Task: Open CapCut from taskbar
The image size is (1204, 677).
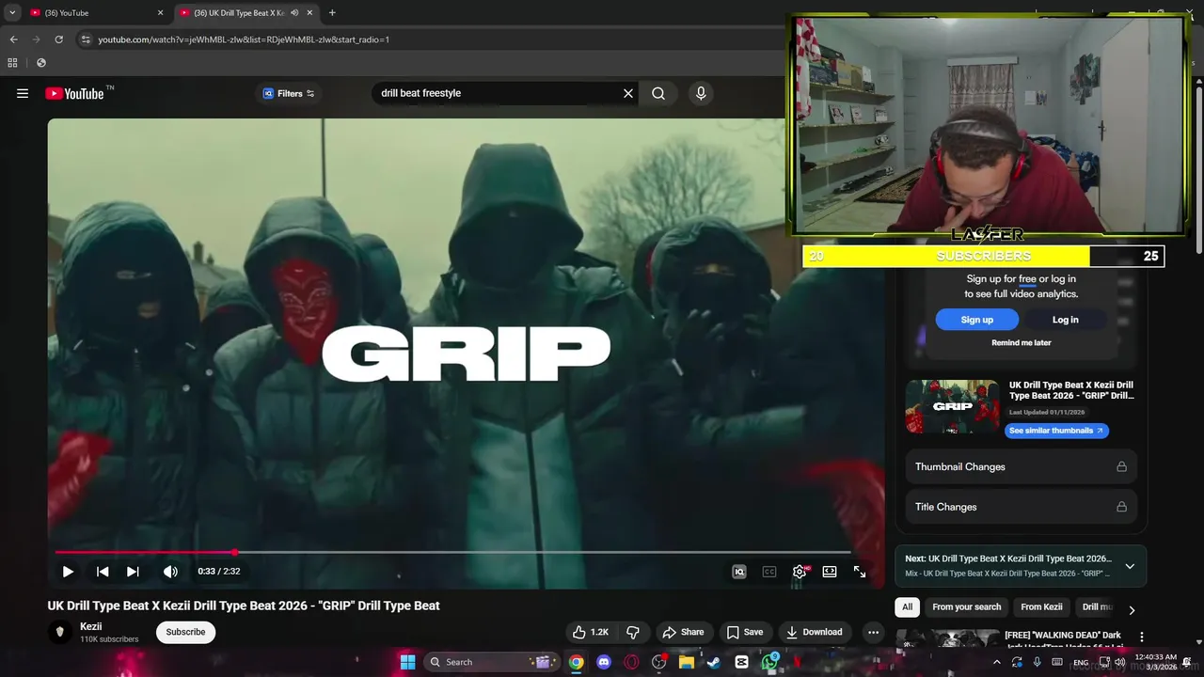Action: point(742,662)
